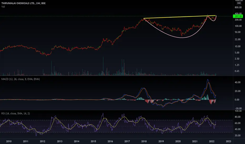Select the Vol indicator label
Screen dimensions: 245x144
pyautogui.click(x=3, y=7)
